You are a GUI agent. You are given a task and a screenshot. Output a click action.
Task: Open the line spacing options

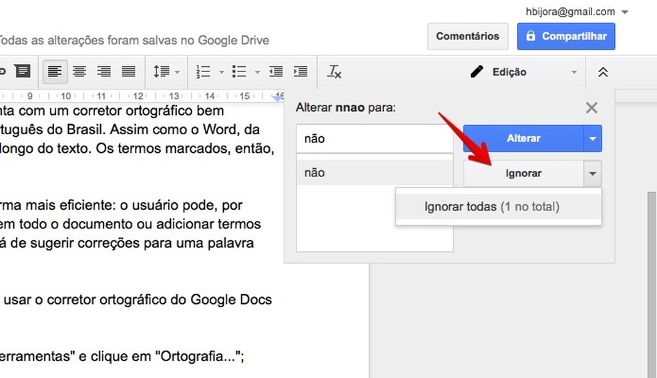(166, 71)
